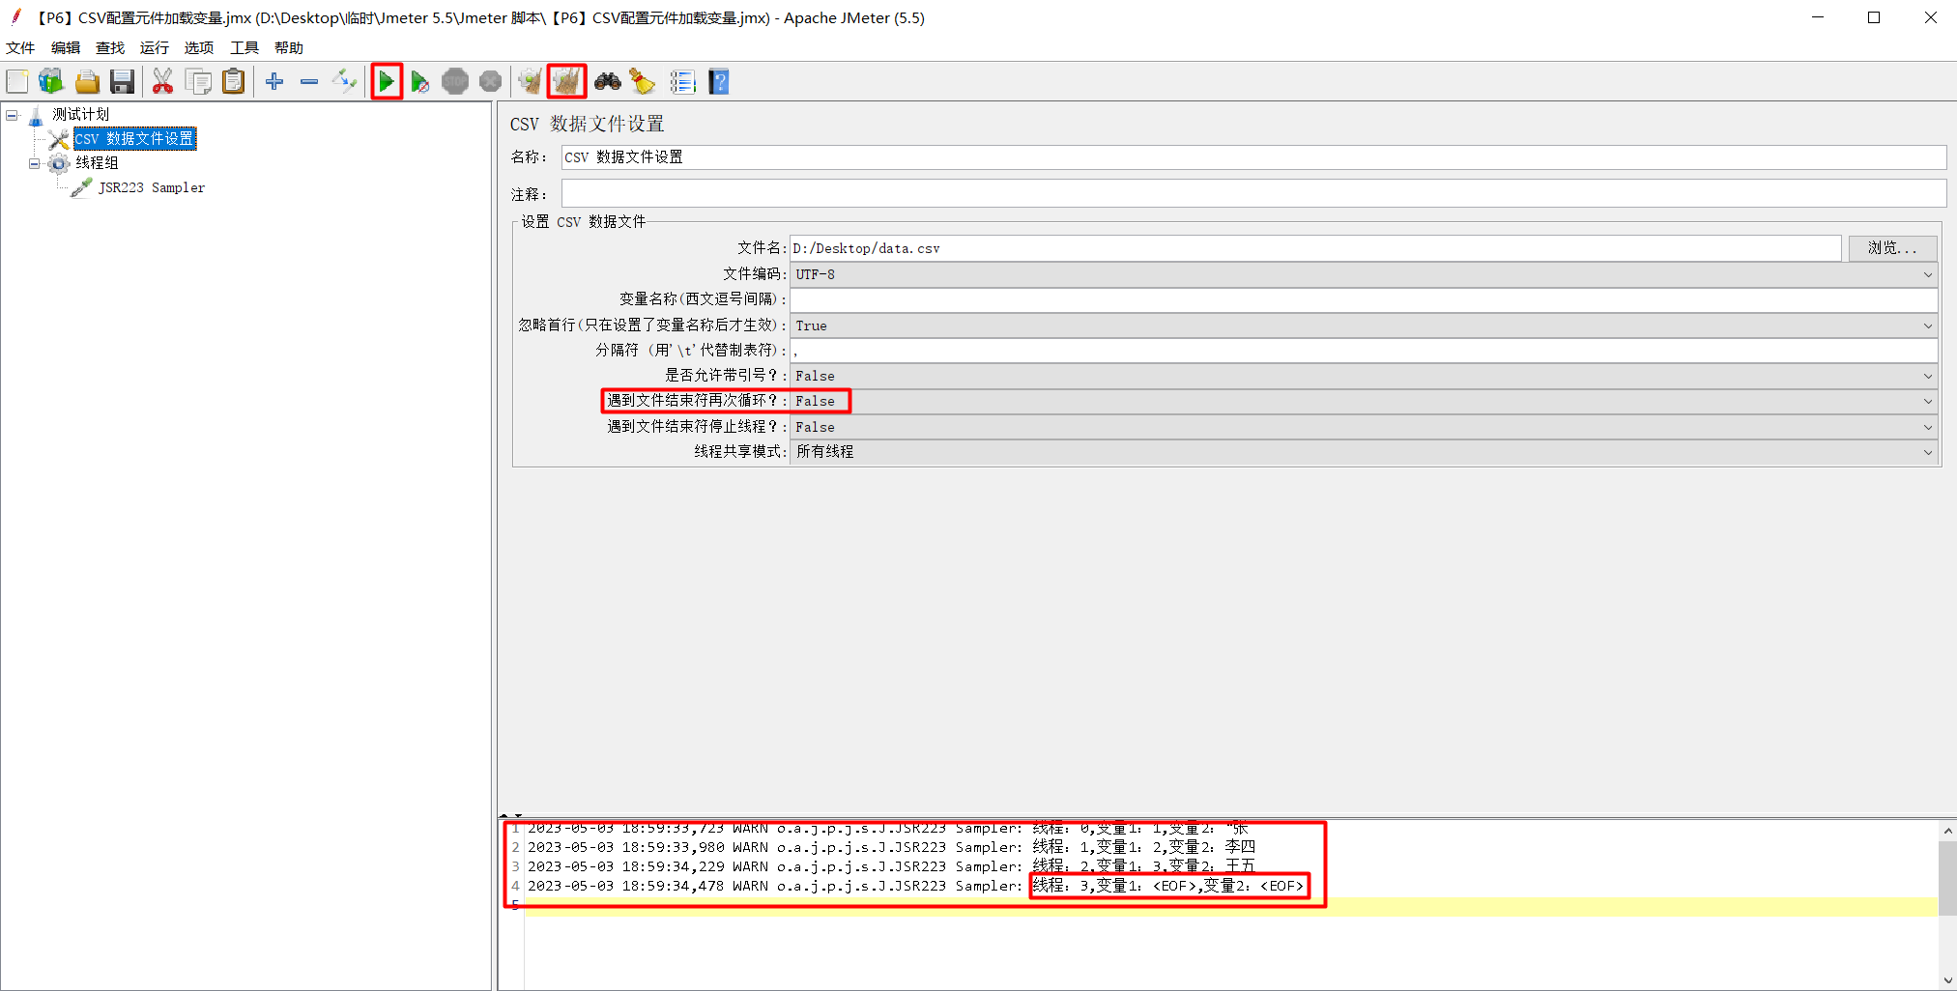Open the 是否允许带引号 dropdown

1364,376
